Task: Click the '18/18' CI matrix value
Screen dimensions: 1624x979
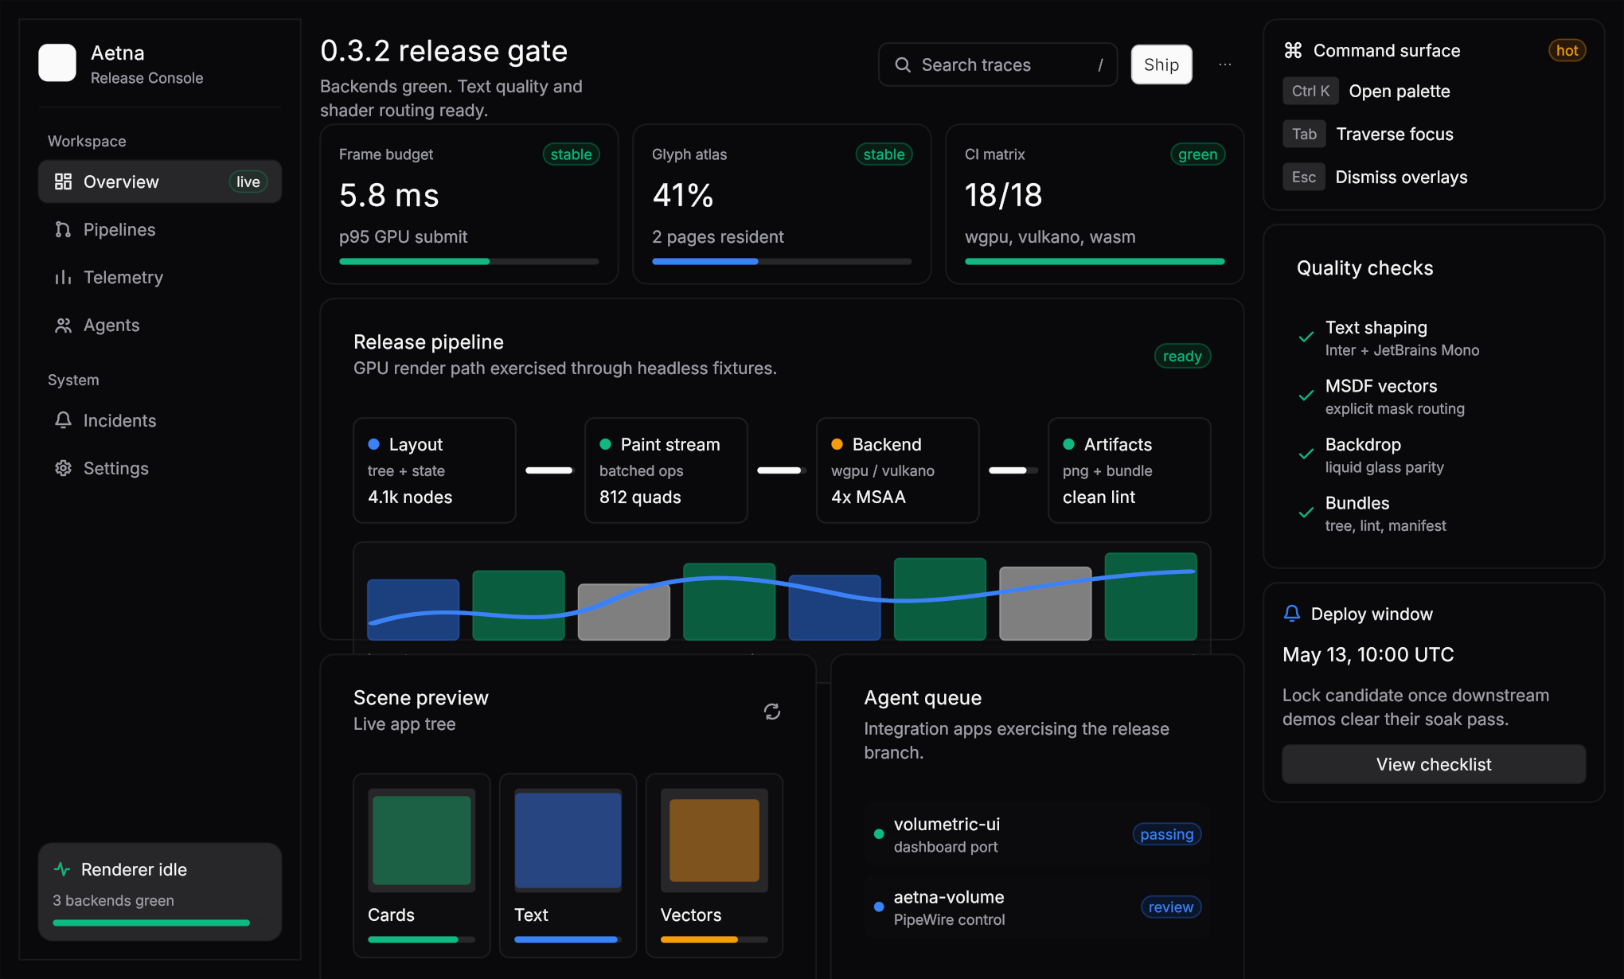Action: [x=1003, y=195]
